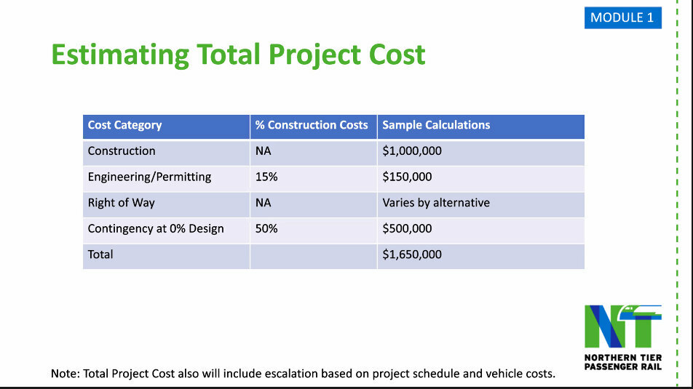The width and height of the screenshot is (693, 389).
Task: Click the Cost Category column header
Action: point(124,125)
